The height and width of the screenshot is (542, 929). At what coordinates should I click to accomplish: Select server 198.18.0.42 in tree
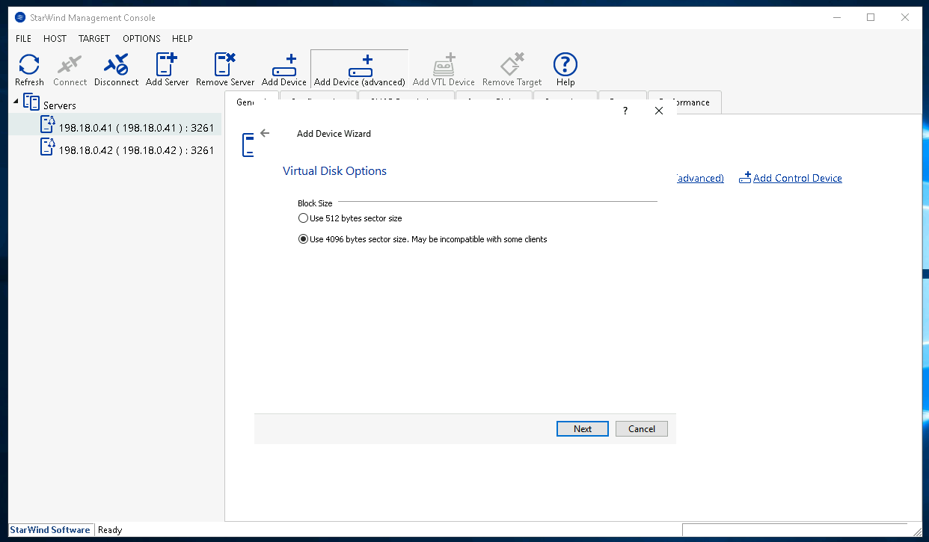point(136,150)
